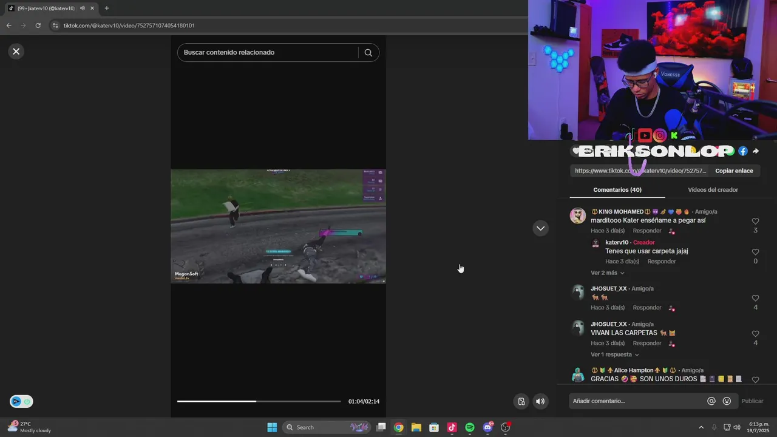Click the Copiar enlace button
The width and height of the screenshot is (777, 437).
tap(734, 171)
